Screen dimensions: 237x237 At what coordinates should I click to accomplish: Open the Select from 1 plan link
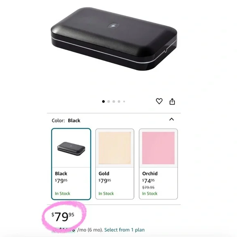(124, 230)
